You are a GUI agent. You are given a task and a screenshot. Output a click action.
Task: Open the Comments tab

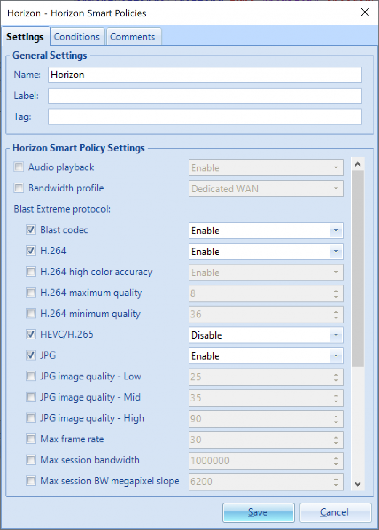pos(133,37)
